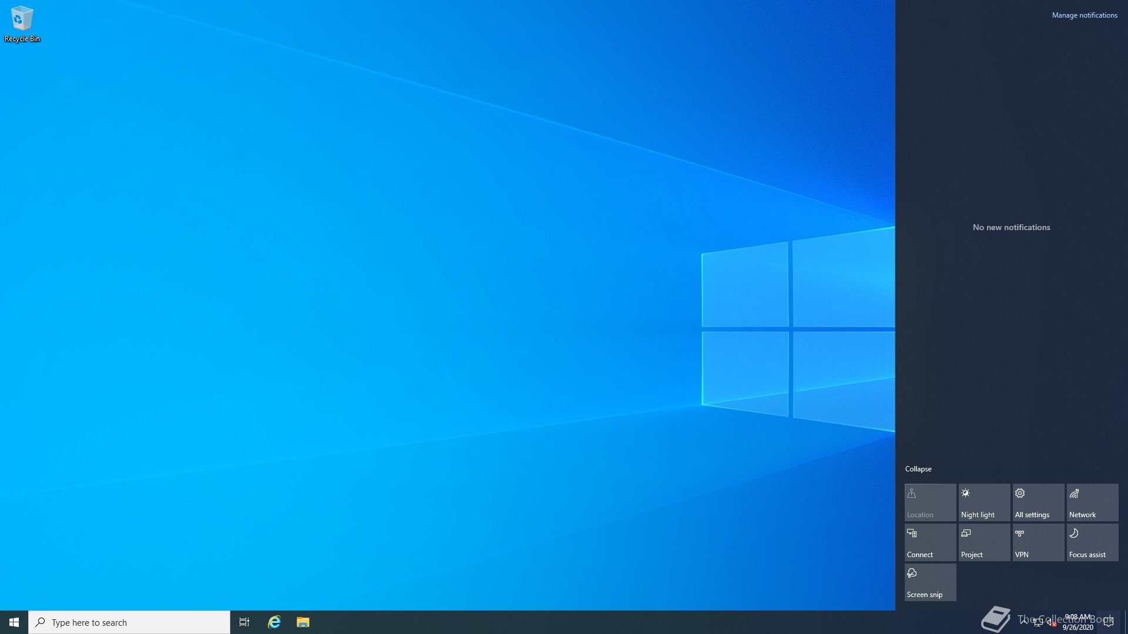Start a Screen snip
Image resolution: width=1128 pixels, height=634 pixels.
point(931,582)
